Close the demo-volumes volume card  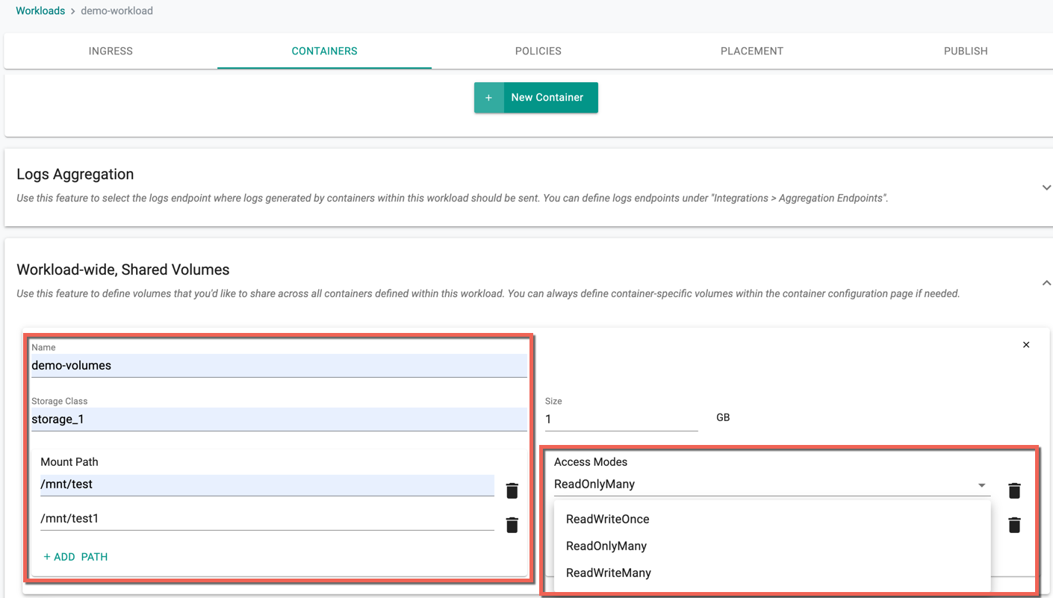click(1026, 345)
